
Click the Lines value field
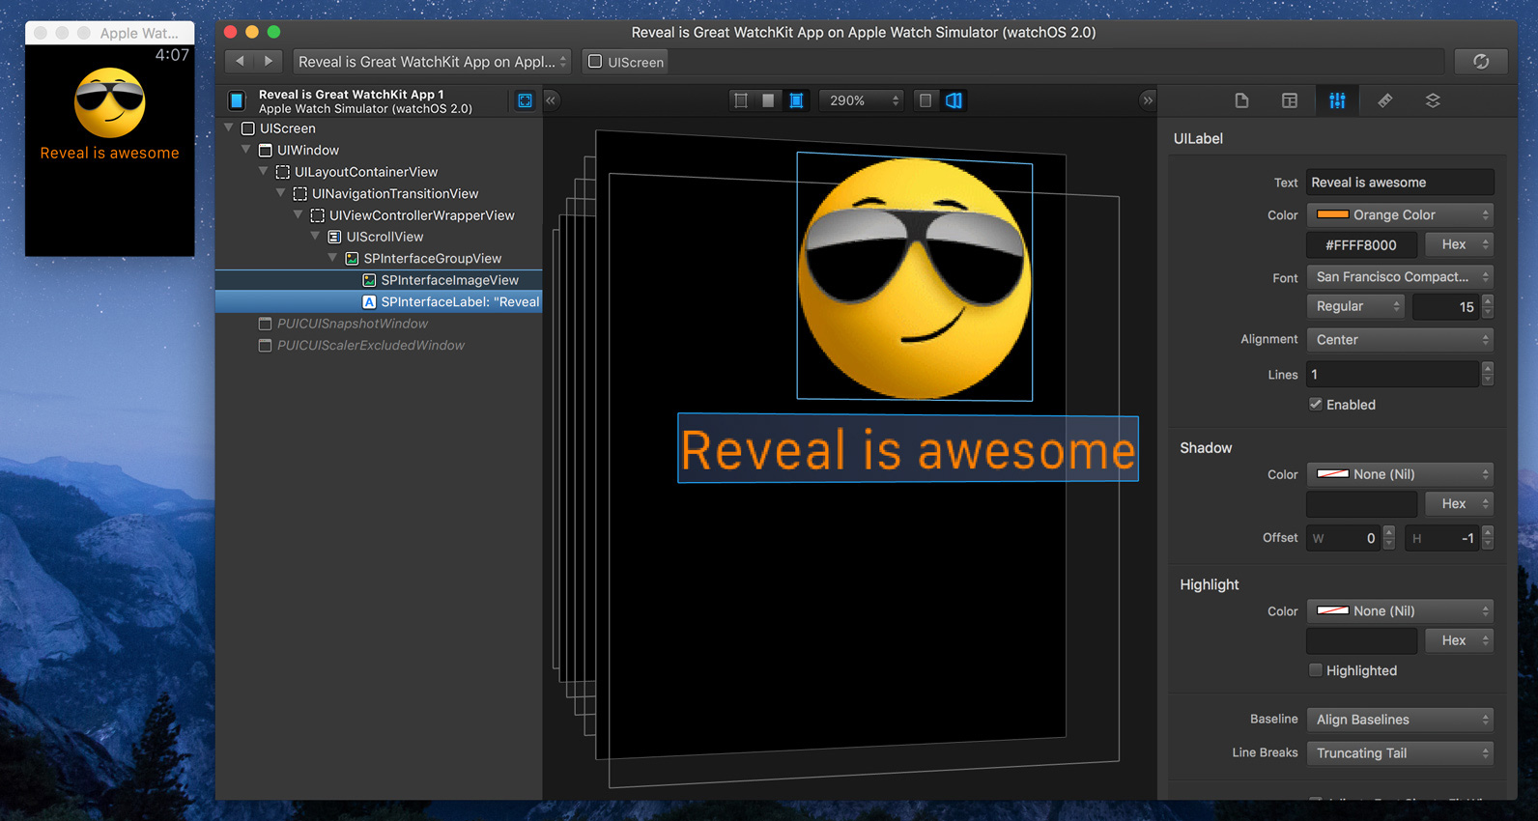click(1392, 374)
